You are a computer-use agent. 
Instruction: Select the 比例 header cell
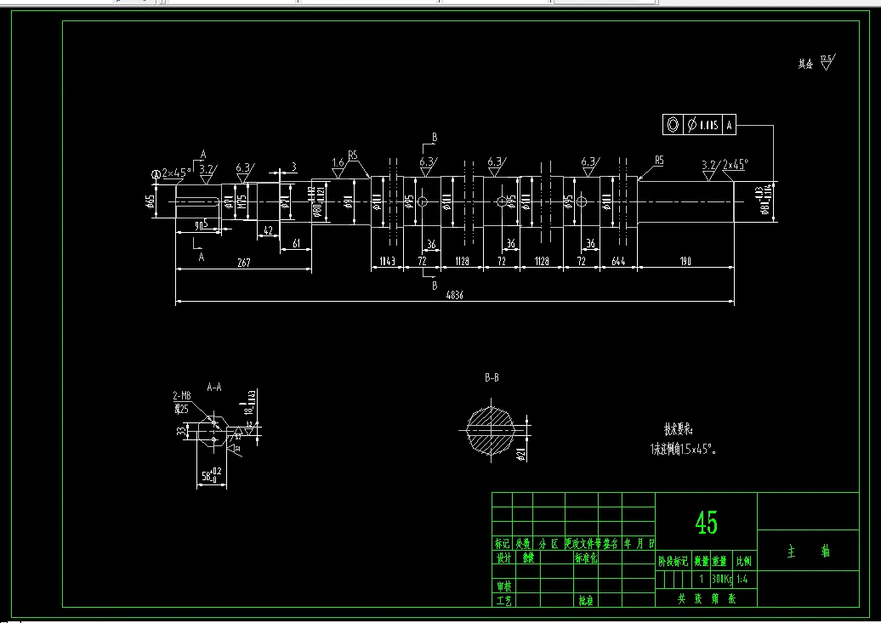click(x=743, y=561)
